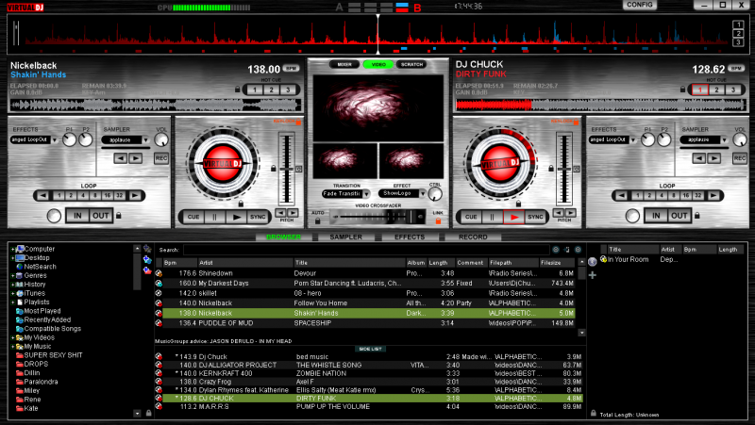Click deck A sampler volume knob

point(161,139)
